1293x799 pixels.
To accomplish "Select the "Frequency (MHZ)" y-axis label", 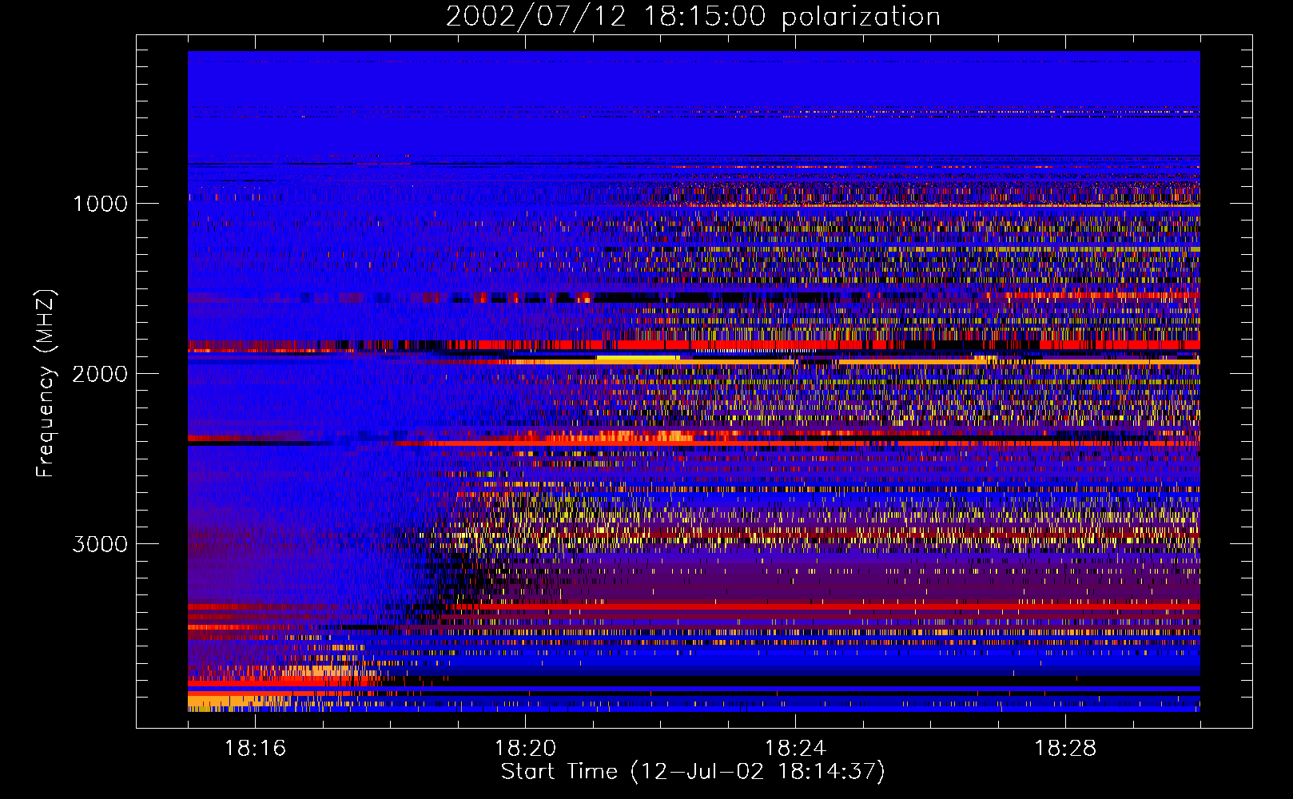I will [x=46, y=384].
